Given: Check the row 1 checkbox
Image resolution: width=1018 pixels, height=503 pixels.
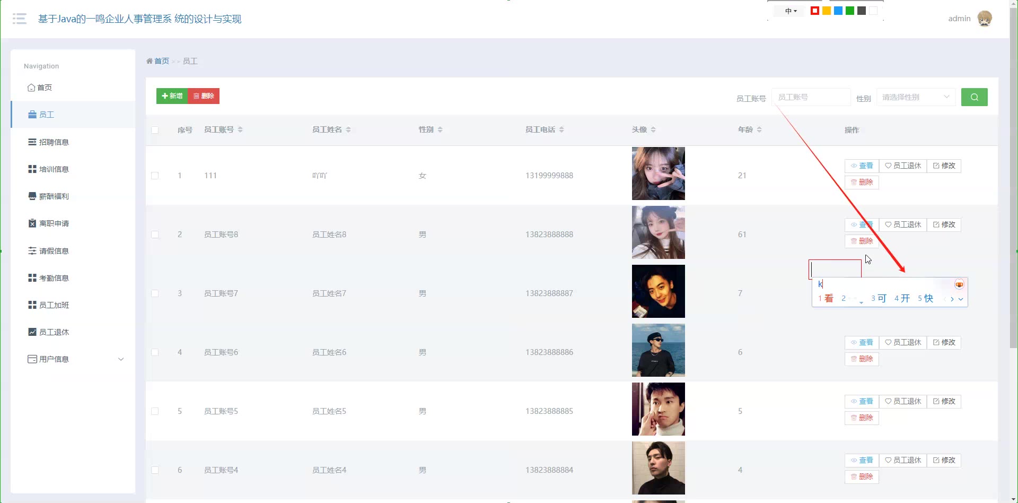Looking at the screenshot, I should click(x=155, y=176).
